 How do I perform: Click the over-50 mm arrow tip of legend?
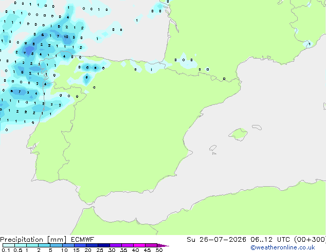(163, 245)
